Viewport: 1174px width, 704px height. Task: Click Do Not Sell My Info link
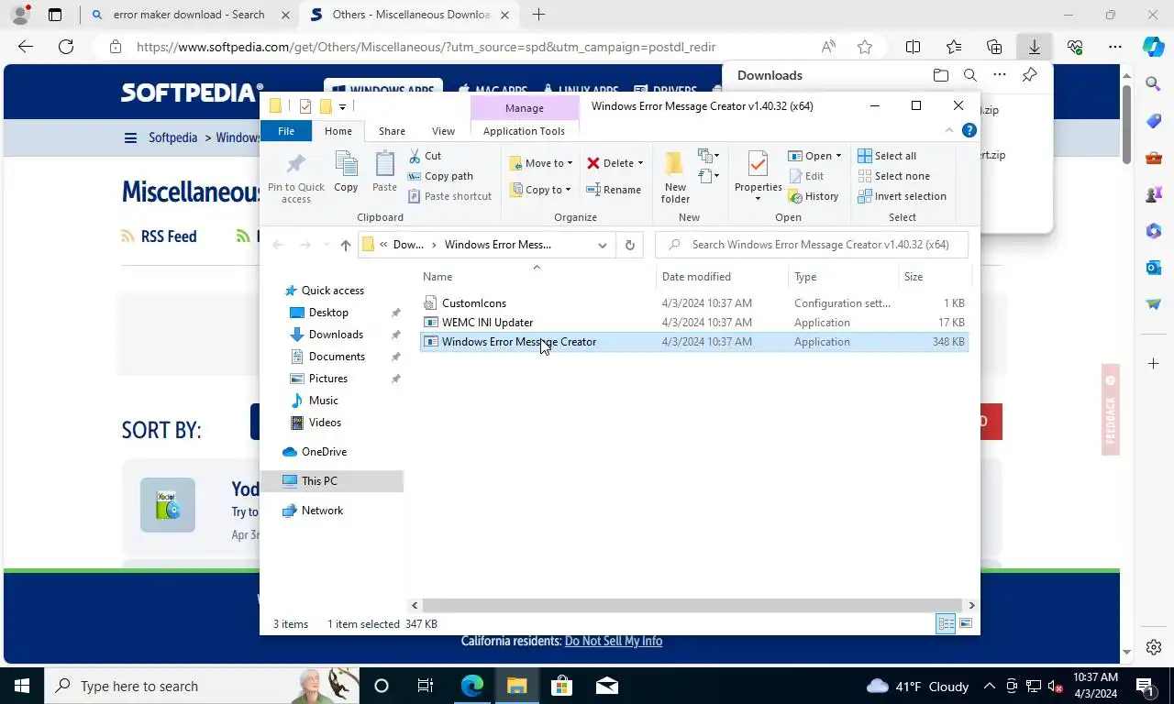614,642
